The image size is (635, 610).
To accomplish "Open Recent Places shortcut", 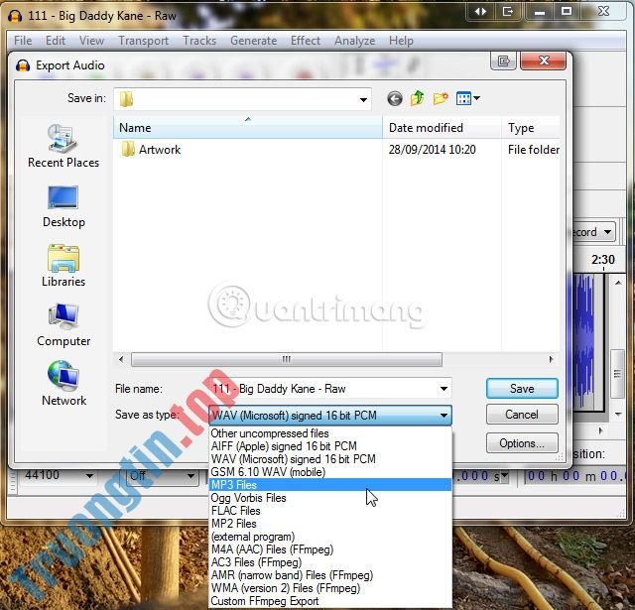I will 63,146.
